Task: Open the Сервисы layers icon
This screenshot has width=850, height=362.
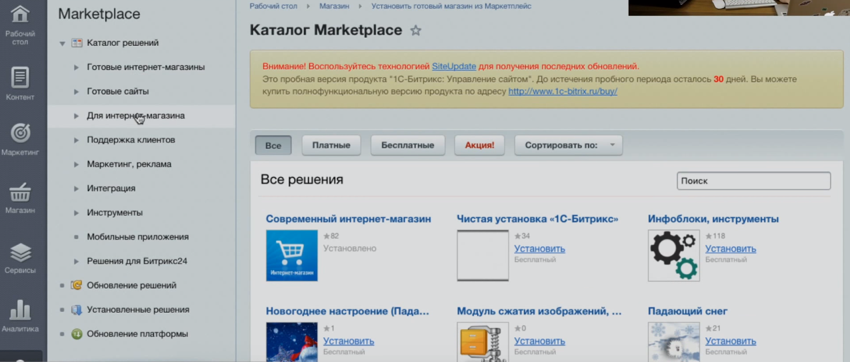Action: click(x=20, y=252)
